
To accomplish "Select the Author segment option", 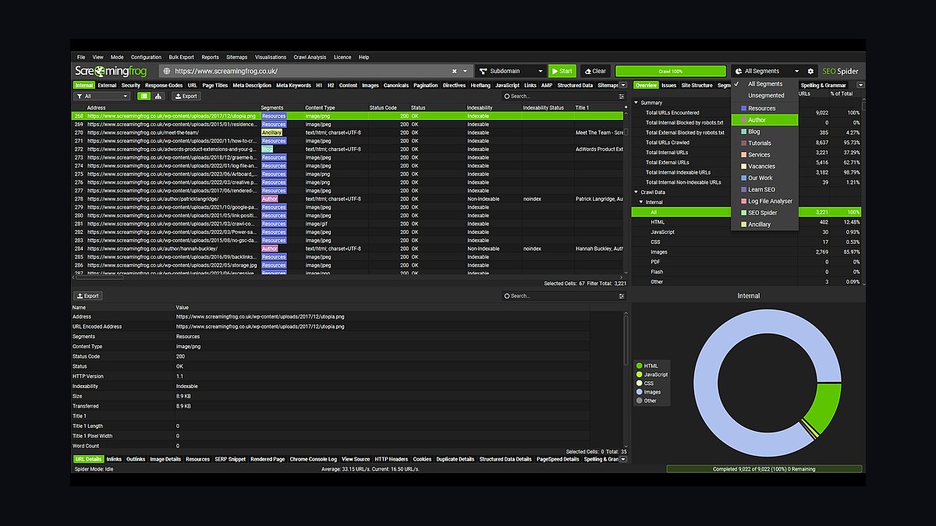I will pos(764,120).
